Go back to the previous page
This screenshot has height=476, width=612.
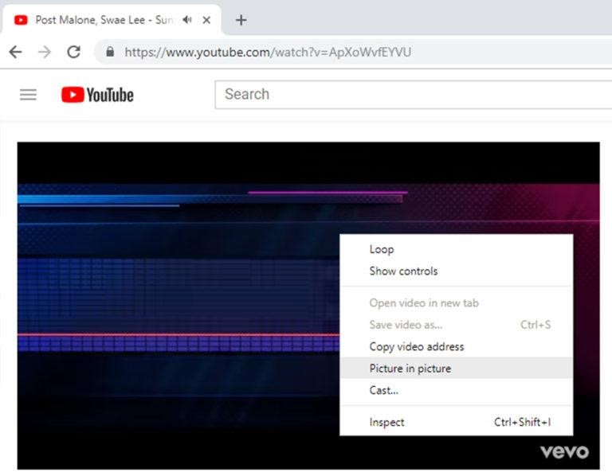point(16,52)
